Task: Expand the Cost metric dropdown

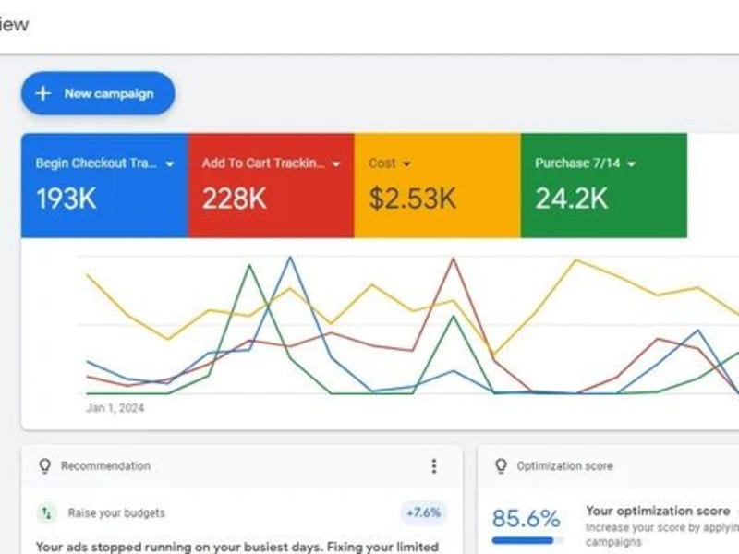Action: 406,164
